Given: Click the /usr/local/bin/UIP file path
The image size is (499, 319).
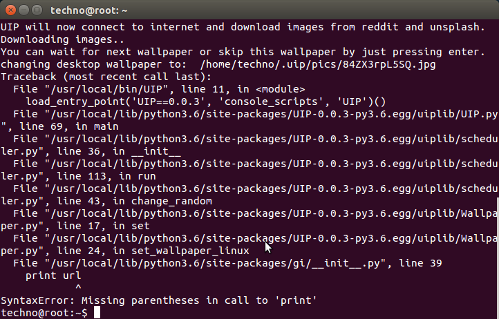Looking at the screenshot, I should 106,89.
